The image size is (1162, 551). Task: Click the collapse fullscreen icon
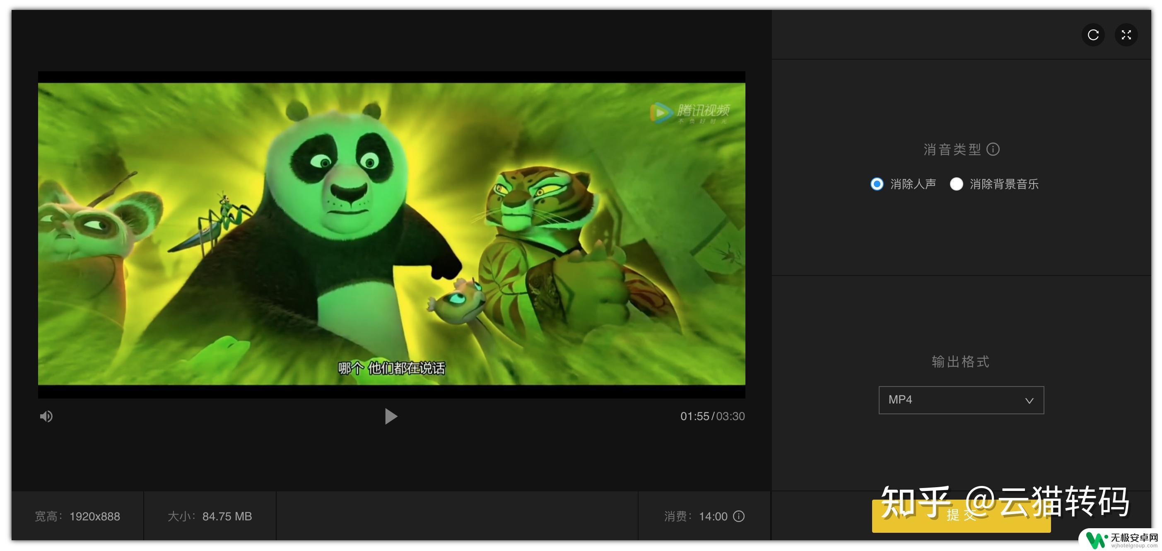(x=1126, y=35)
